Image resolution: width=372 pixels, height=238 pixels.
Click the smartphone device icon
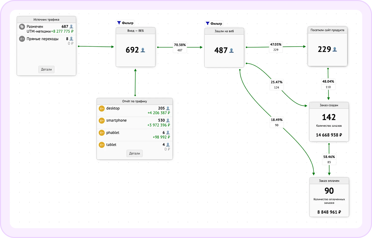pos(102,121)
